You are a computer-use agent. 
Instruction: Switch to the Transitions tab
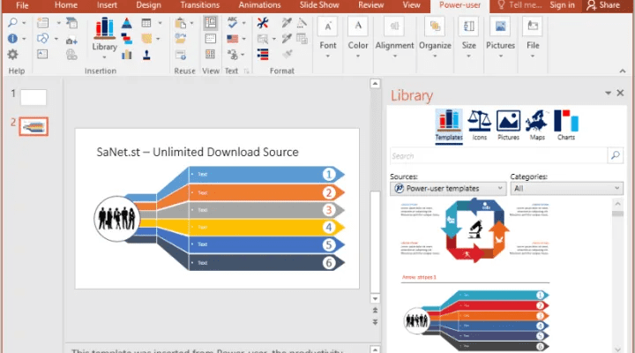[x=200, y=5]
